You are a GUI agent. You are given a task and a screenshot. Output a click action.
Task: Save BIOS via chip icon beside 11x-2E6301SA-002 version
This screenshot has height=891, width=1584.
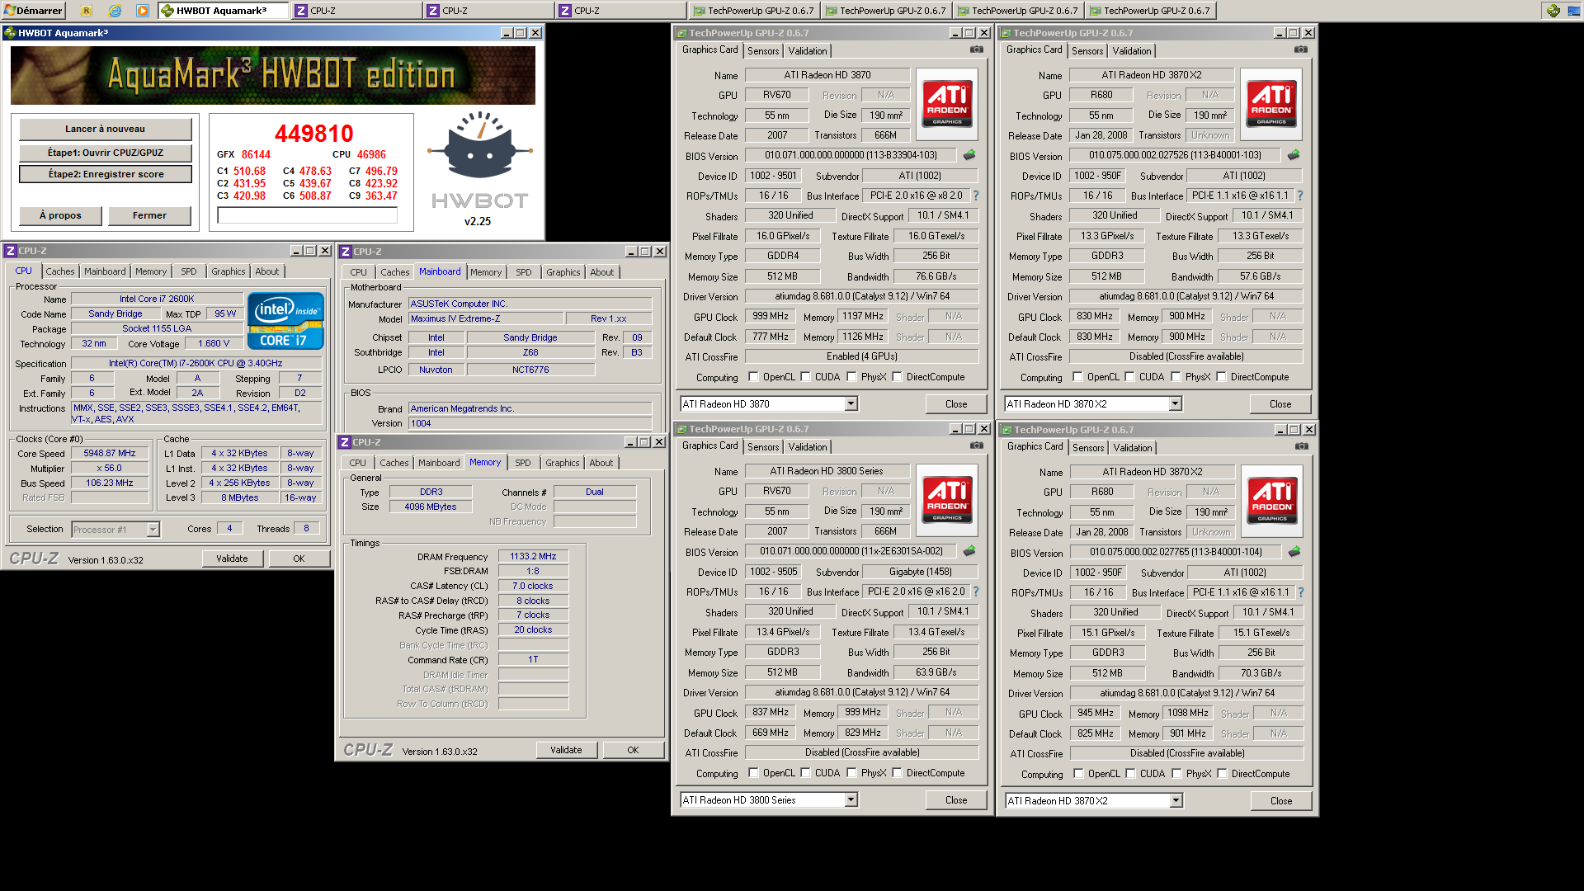tap(969, 551)
